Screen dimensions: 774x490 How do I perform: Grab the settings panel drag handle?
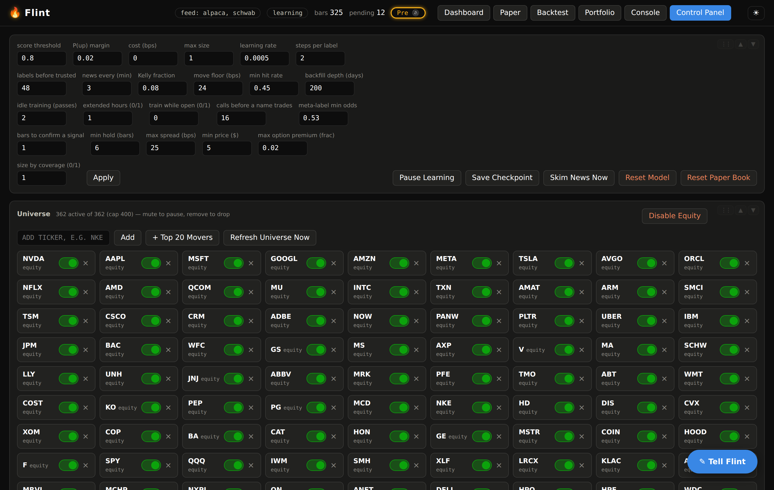tap(725, 44)
